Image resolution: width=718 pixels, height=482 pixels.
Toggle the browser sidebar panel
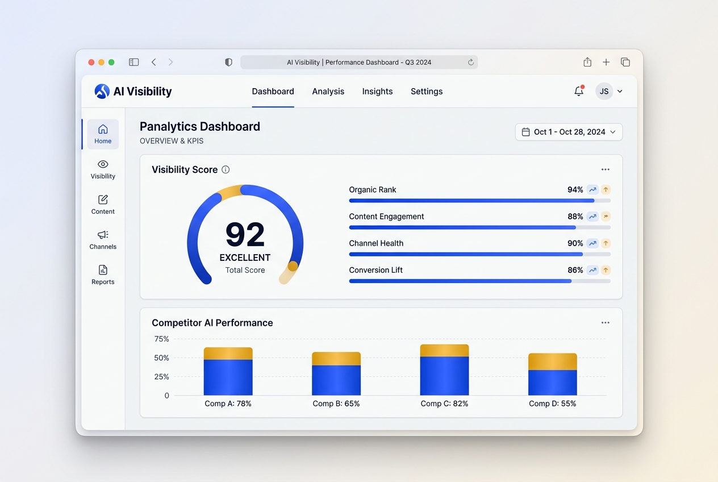134,62
